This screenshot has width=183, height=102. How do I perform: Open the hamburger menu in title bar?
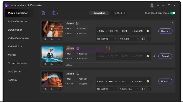tap(158, 5)
